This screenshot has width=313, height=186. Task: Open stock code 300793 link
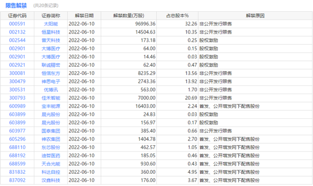pyautogui.click(x=17, y=98)
